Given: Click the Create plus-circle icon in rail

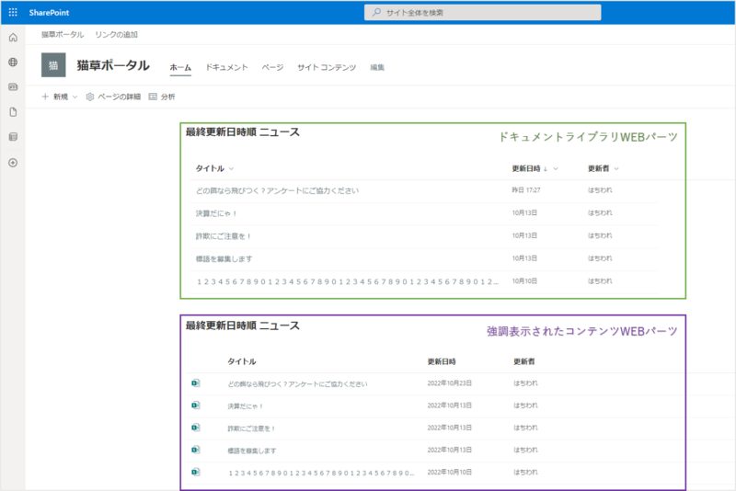Looking at the screenshot, I should click(x=13, y=163).
